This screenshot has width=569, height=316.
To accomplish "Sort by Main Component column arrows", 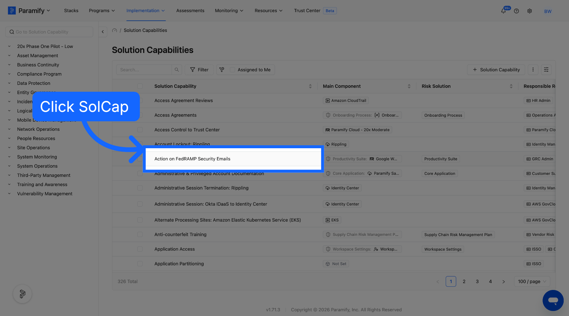I will 409,86.
